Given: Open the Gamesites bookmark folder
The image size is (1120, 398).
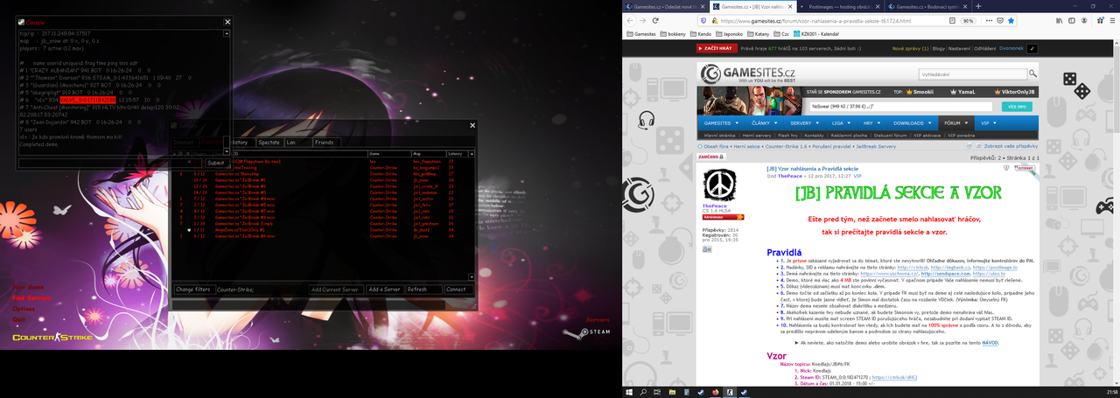Looking at the screenshot, I should point(640,34).
